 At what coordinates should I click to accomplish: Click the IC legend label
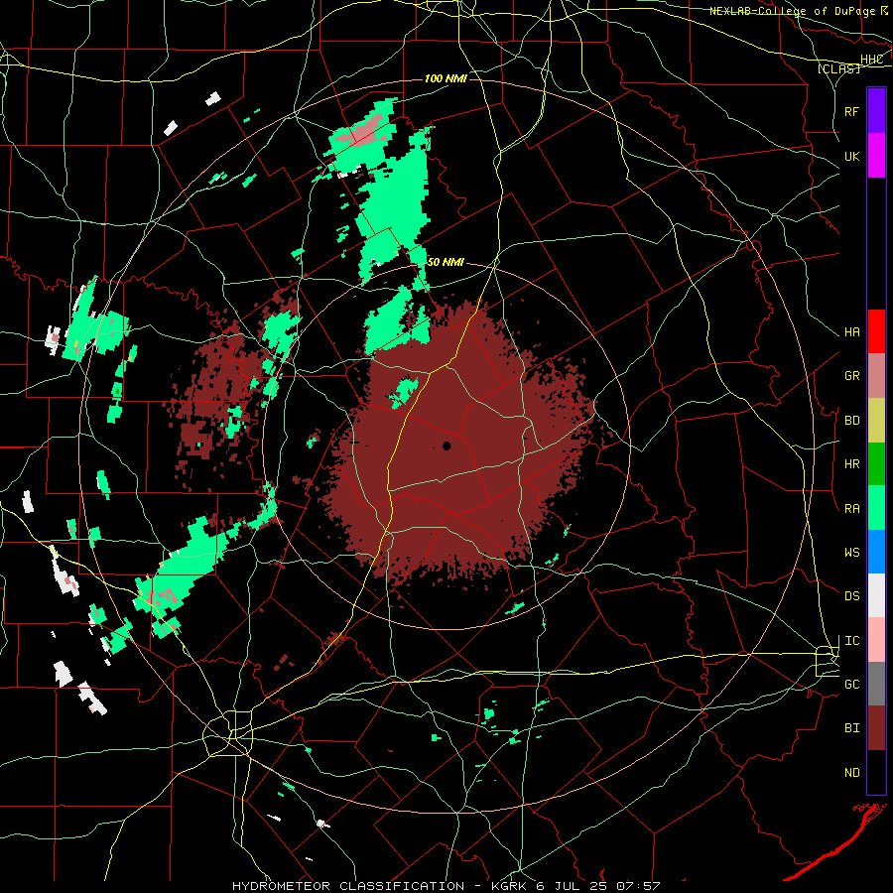tap(851, 641)
